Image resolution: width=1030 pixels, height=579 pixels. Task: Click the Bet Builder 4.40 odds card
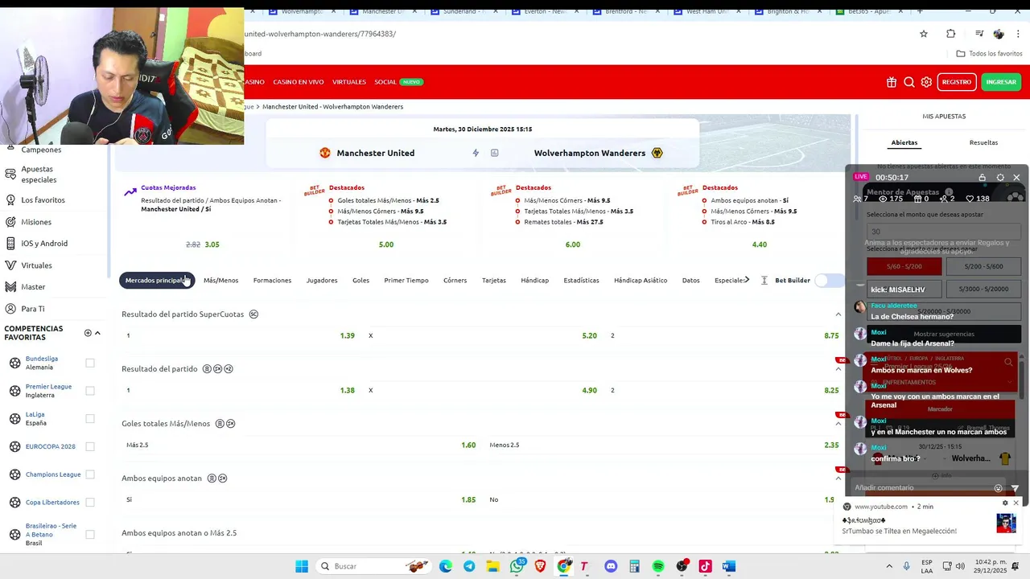pyautogui.click(x=760, y=244)
